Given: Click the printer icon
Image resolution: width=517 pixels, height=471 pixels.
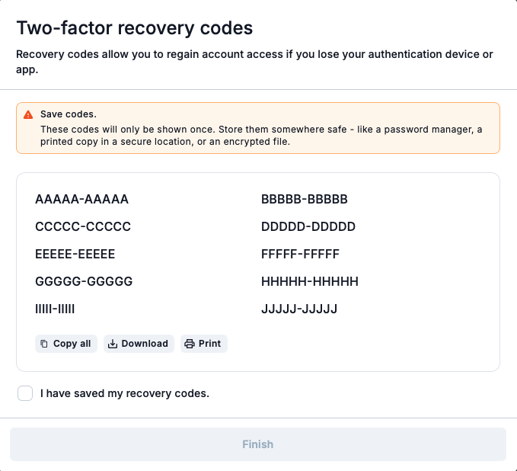Looking at the screenshot, I should pyautogui.click(x=190, y=344).
